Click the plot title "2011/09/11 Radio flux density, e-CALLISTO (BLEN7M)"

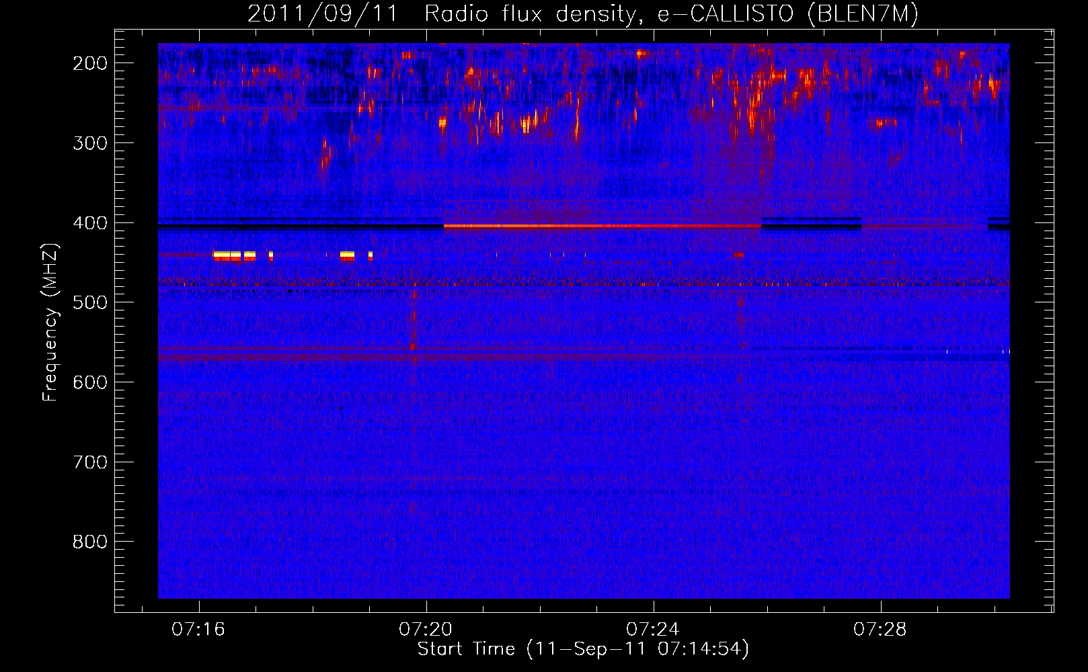[583, 14]
